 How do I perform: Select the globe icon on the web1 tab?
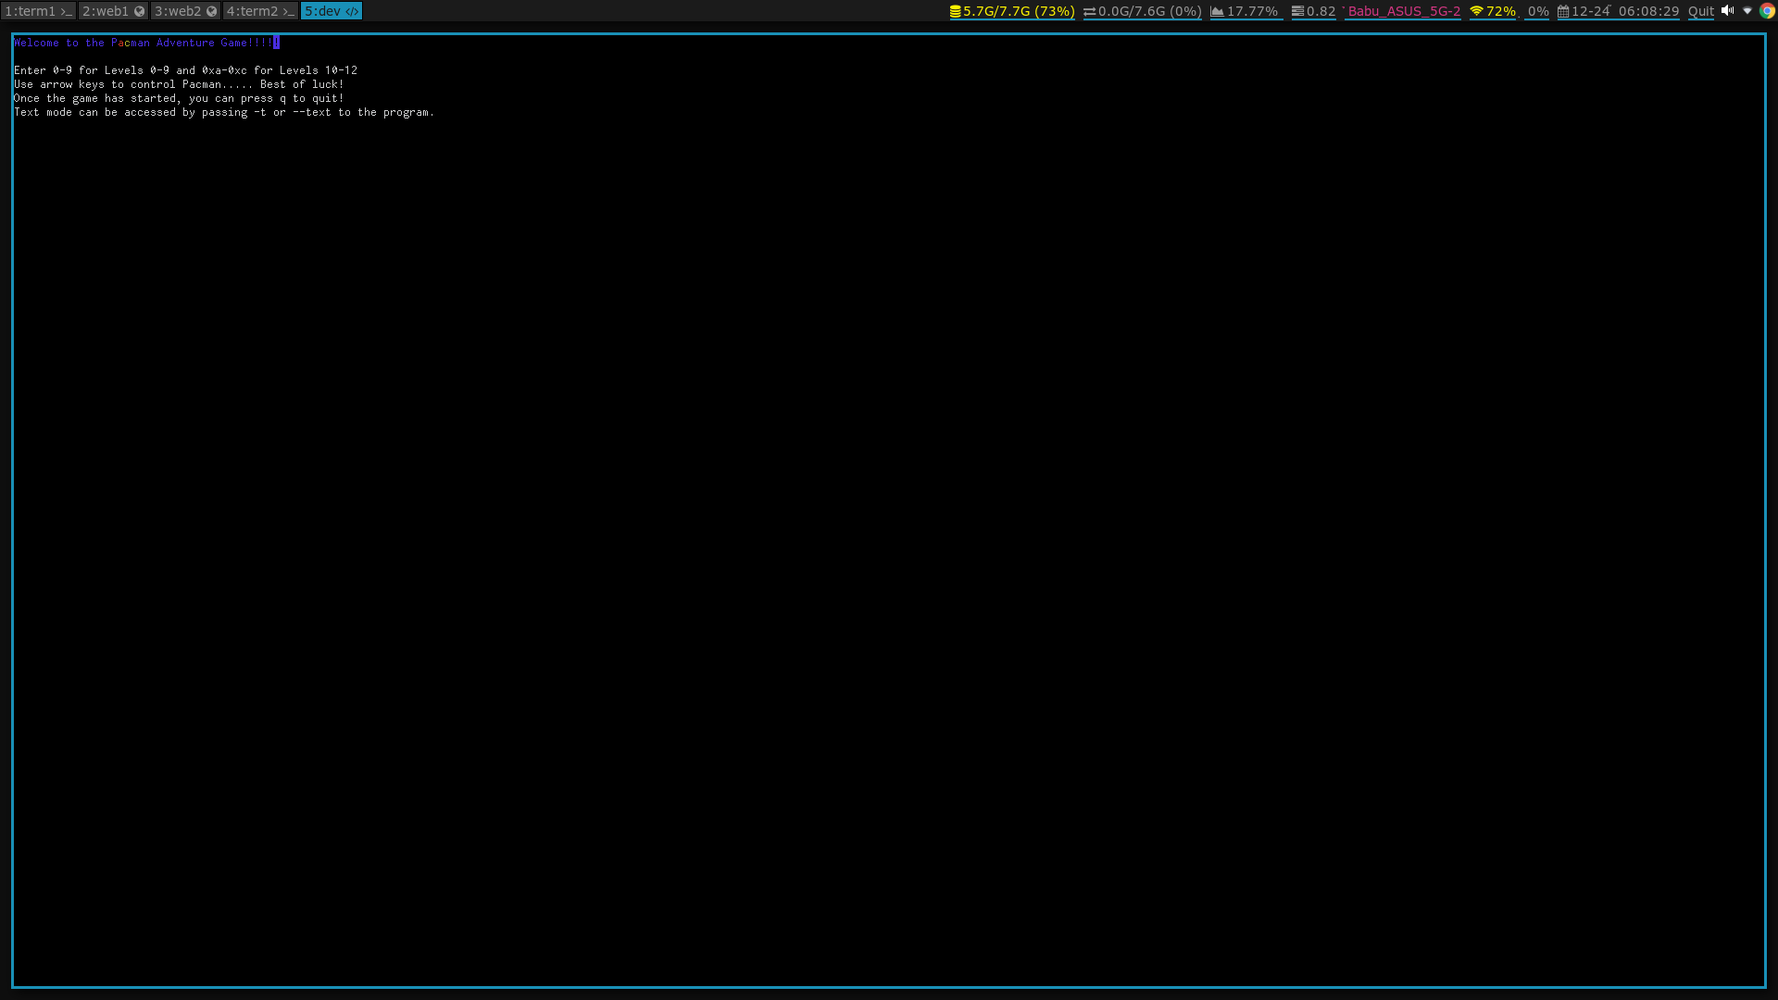(140, 11)
